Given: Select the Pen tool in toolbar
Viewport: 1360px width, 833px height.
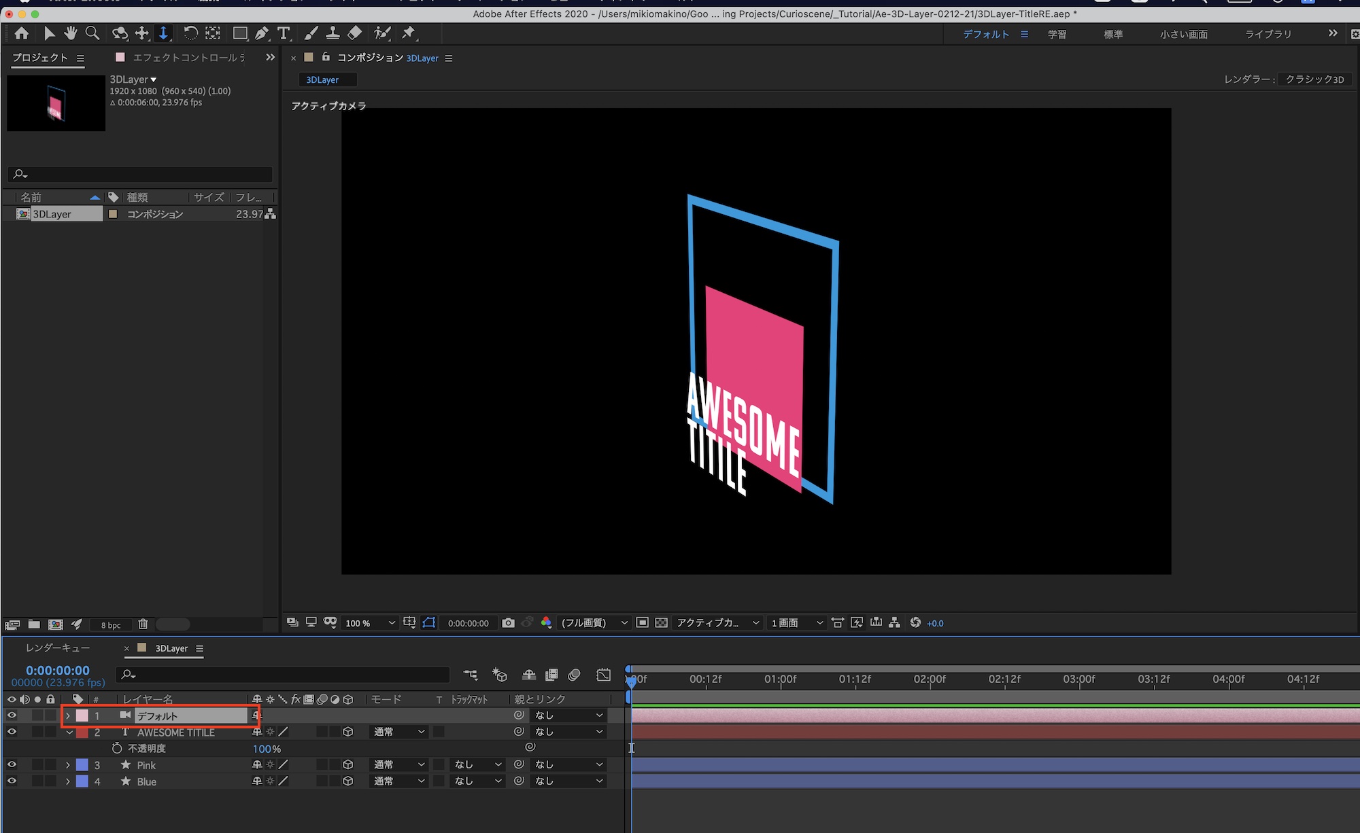Looking at the screenshot, I should pos(262,33).
